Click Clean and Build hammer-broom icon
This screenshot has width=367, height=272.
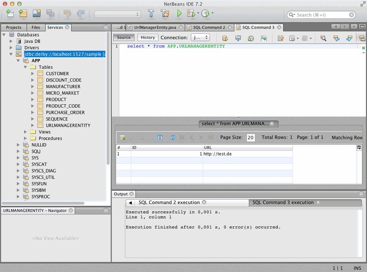[x=165, y=14]
